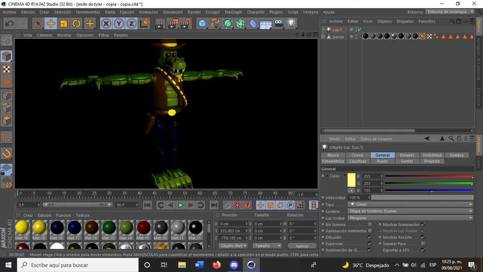Click the coordinate system icon
The width and height of the screenshot is (483, 272).
(x=144, y=24)
